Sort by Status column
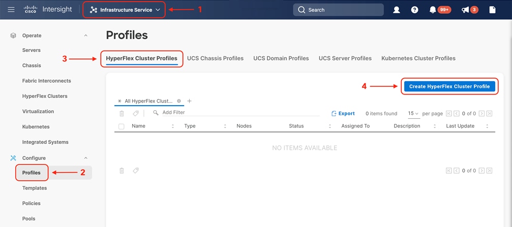The image size is (512, 227). coord(330,126)
